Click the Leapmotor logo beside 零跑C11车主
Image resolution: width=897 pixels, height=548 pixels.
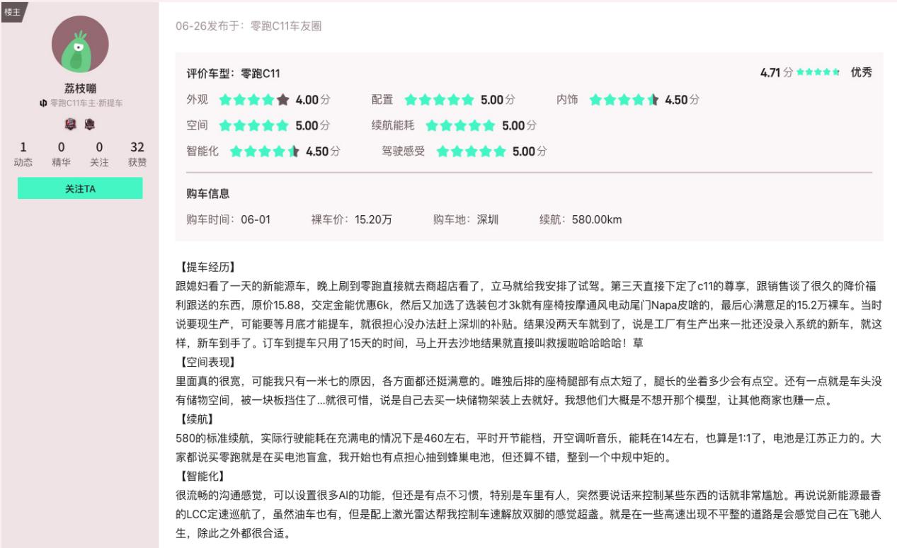pos(43,103)
